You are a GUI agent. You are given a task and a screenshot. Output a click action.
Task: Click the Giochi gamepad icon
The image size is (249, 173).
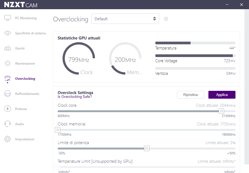[8, 48]
